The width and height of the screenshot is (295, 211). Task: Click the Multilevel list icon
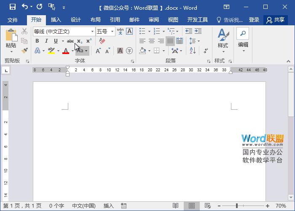171,31
